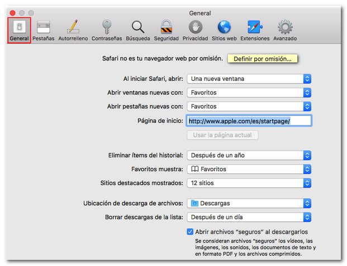Expand the Al iniciar Safari, abrir dropdown

pos(249,79)
